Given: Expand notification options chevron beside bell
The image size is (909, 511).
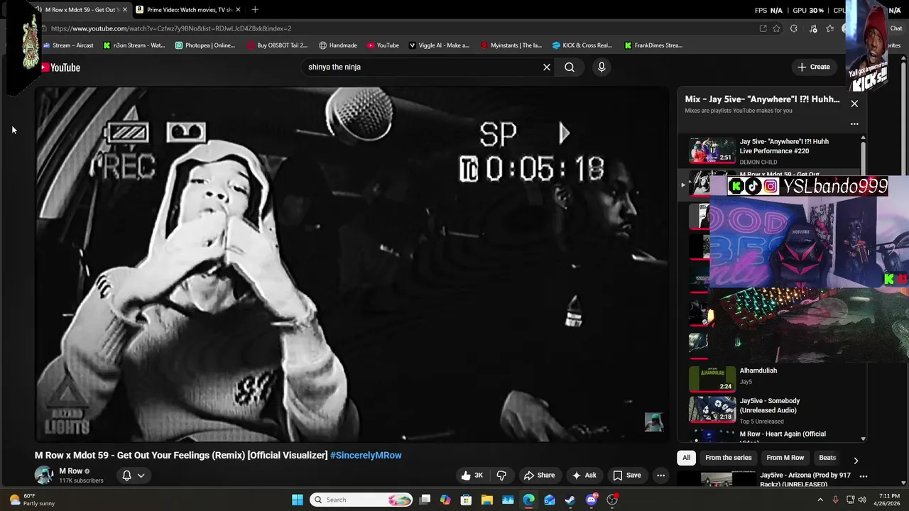Looking at the screenshot, I should coord(141,476).
